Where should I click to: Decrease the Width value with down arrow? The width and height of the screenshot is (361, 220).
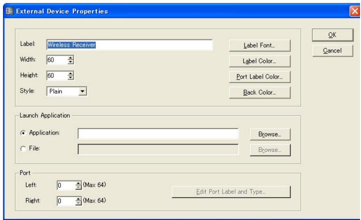pos(71,62)
